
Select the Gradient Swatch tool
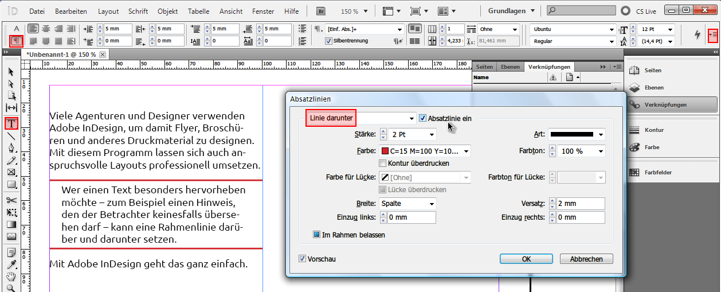[x=11, y=224]
